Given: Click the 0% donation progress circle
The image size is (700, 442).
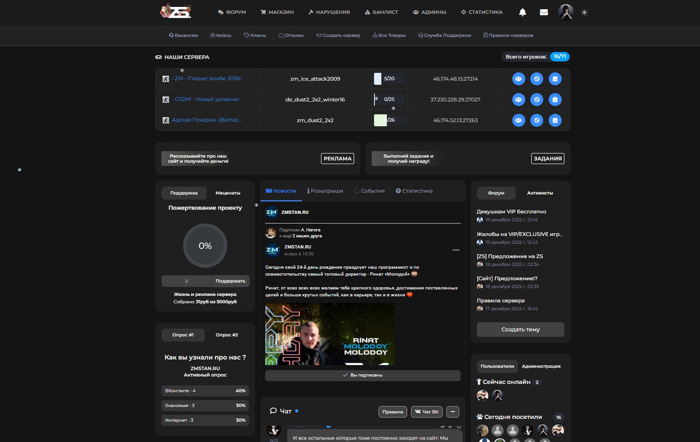Looking at the screenshot, I should 205,246.
